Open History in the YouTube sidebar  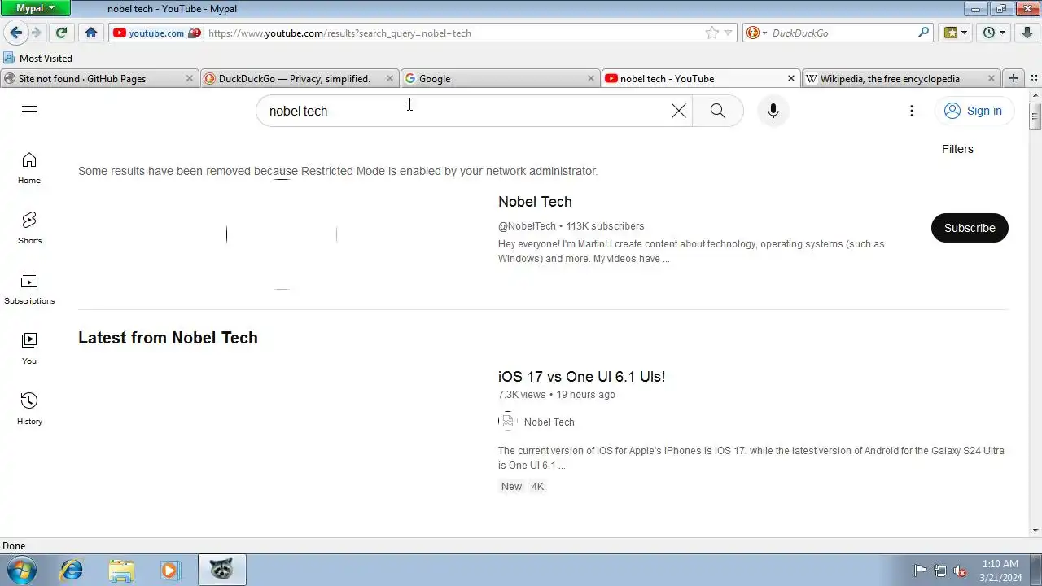pos(29,409)
